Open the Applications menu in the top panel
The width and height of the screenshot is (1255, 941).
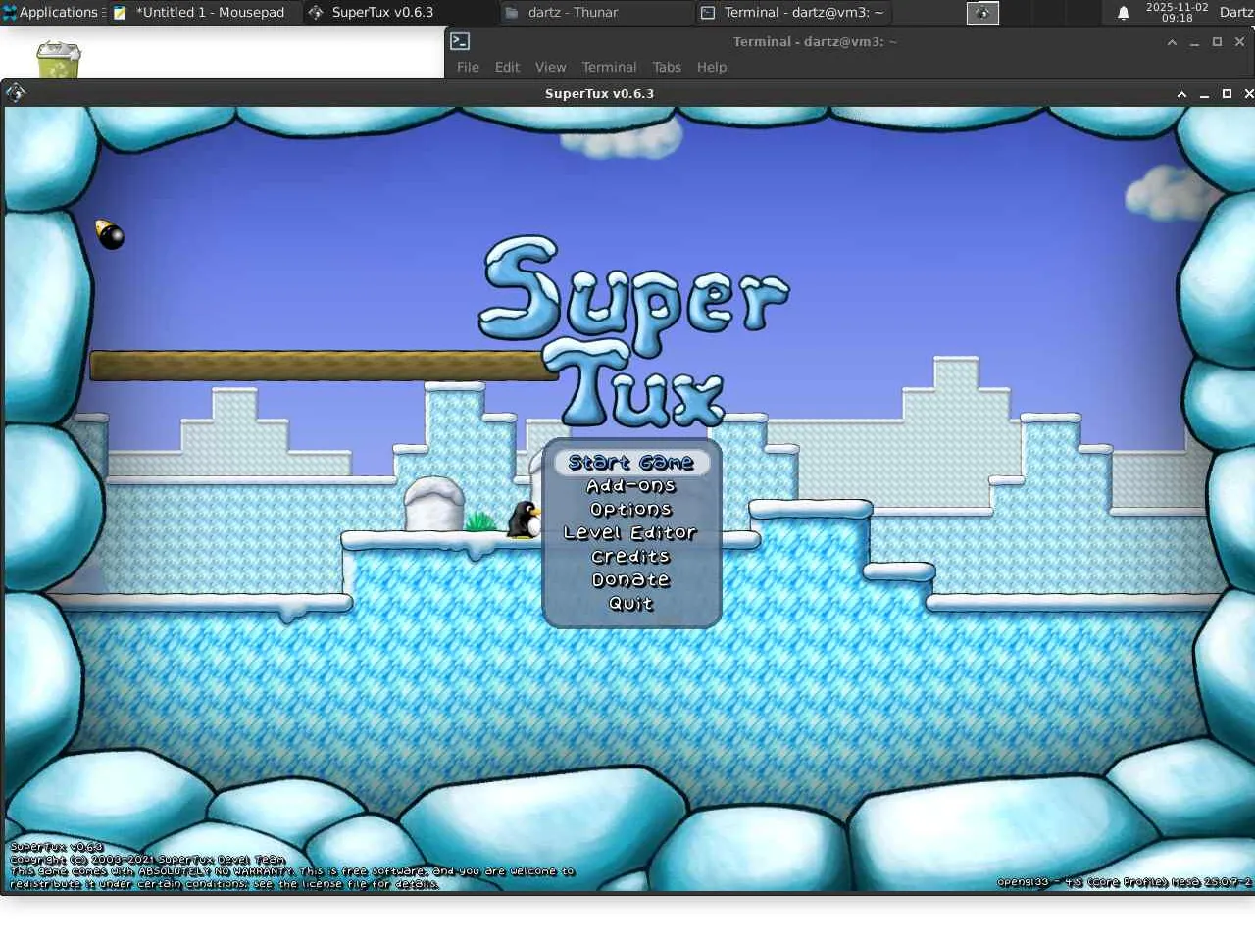51,12
